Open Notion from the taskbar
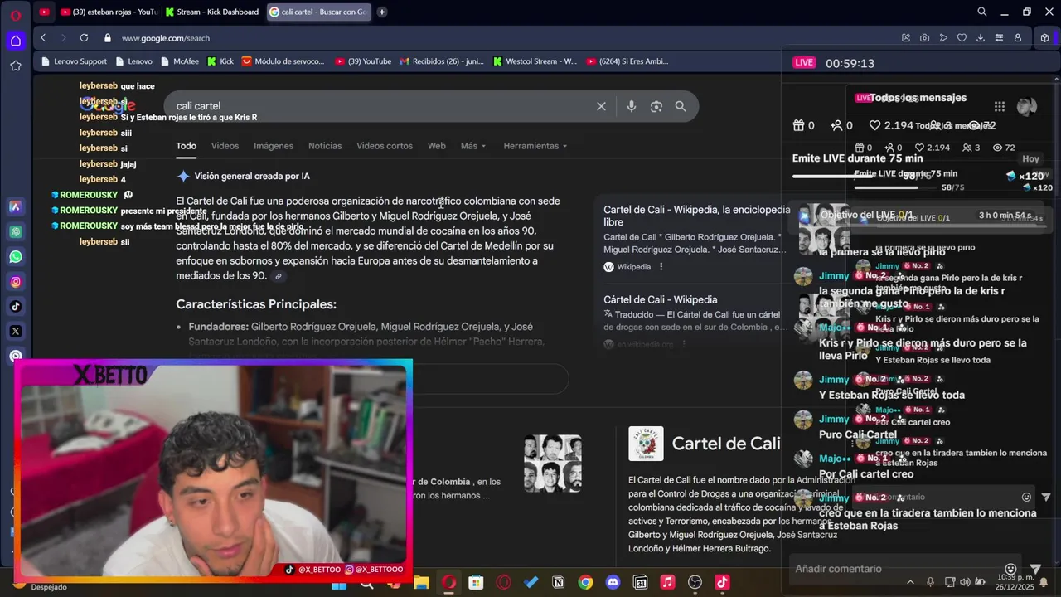The height and width of the screenshot is (597, 1061). coord(558,583)
